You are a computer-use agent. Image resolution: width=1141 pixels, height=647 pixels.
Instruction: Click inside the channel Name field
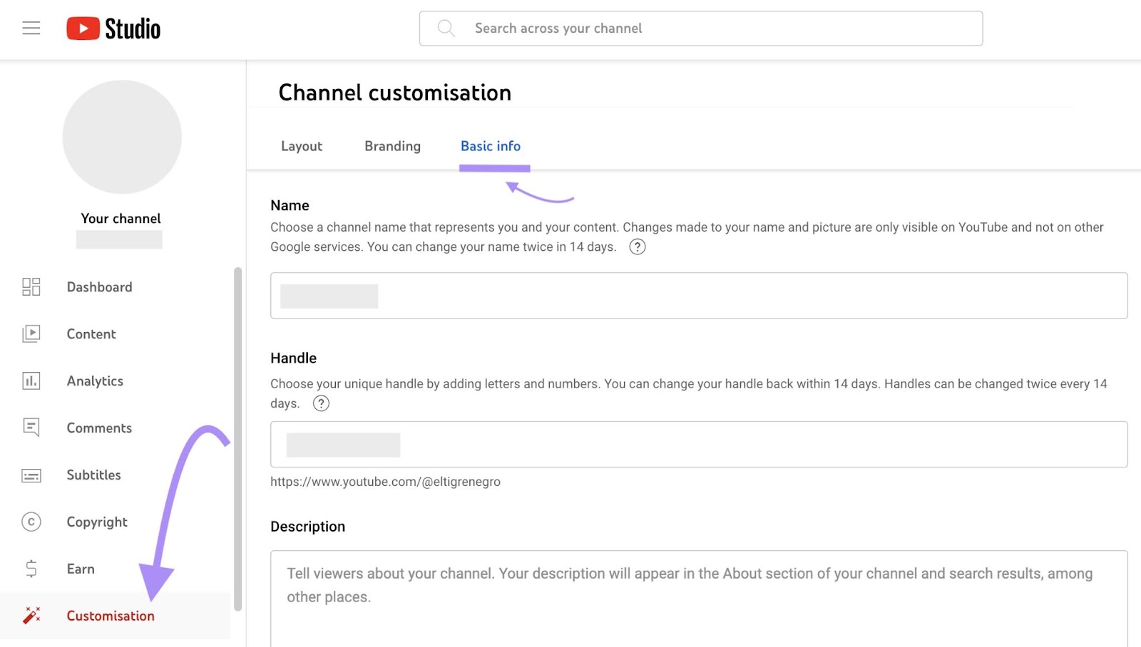pos(698,296)
